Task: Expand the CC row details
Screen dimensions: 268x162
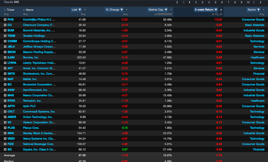Action: click(5, 25)
